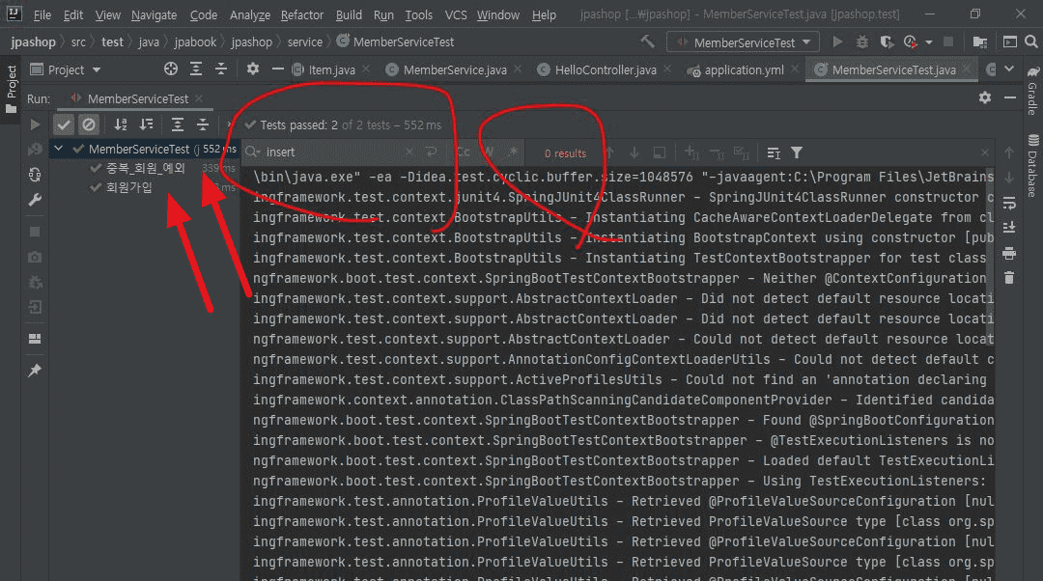
Task: Click the Debug bug icon in toolbar
Action: tap(862, 42)
